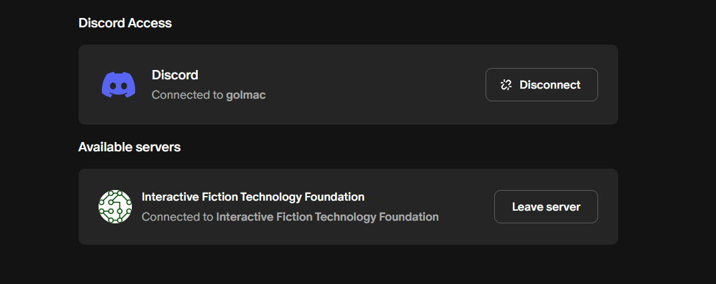
Task: Select the green circuit server avatar
Action: 115,207
